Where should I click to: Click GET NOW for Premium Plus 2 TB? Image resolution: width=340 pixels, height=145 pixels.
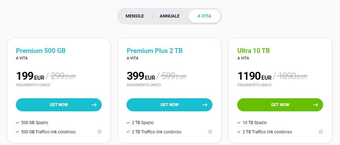[169, 105]
